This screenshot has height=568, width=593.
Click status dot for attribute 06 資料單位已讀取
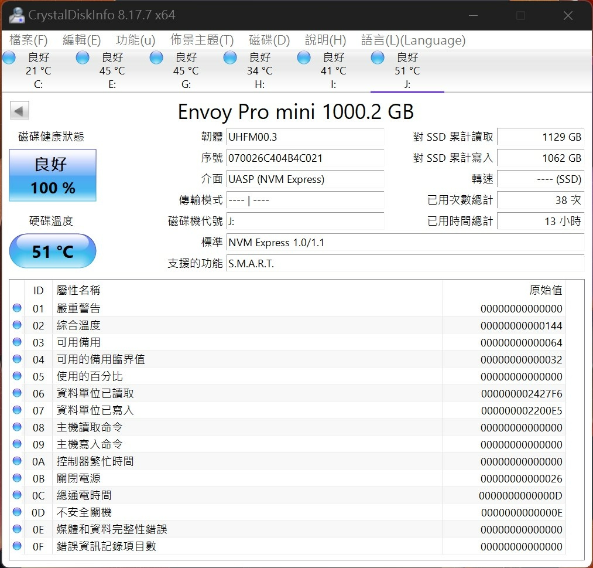[x=17, y=393]
